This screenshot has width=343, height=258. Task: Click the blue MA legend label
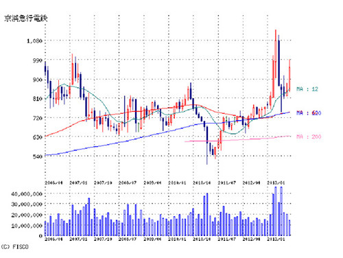pyautogui.click(x=309, y=113)
